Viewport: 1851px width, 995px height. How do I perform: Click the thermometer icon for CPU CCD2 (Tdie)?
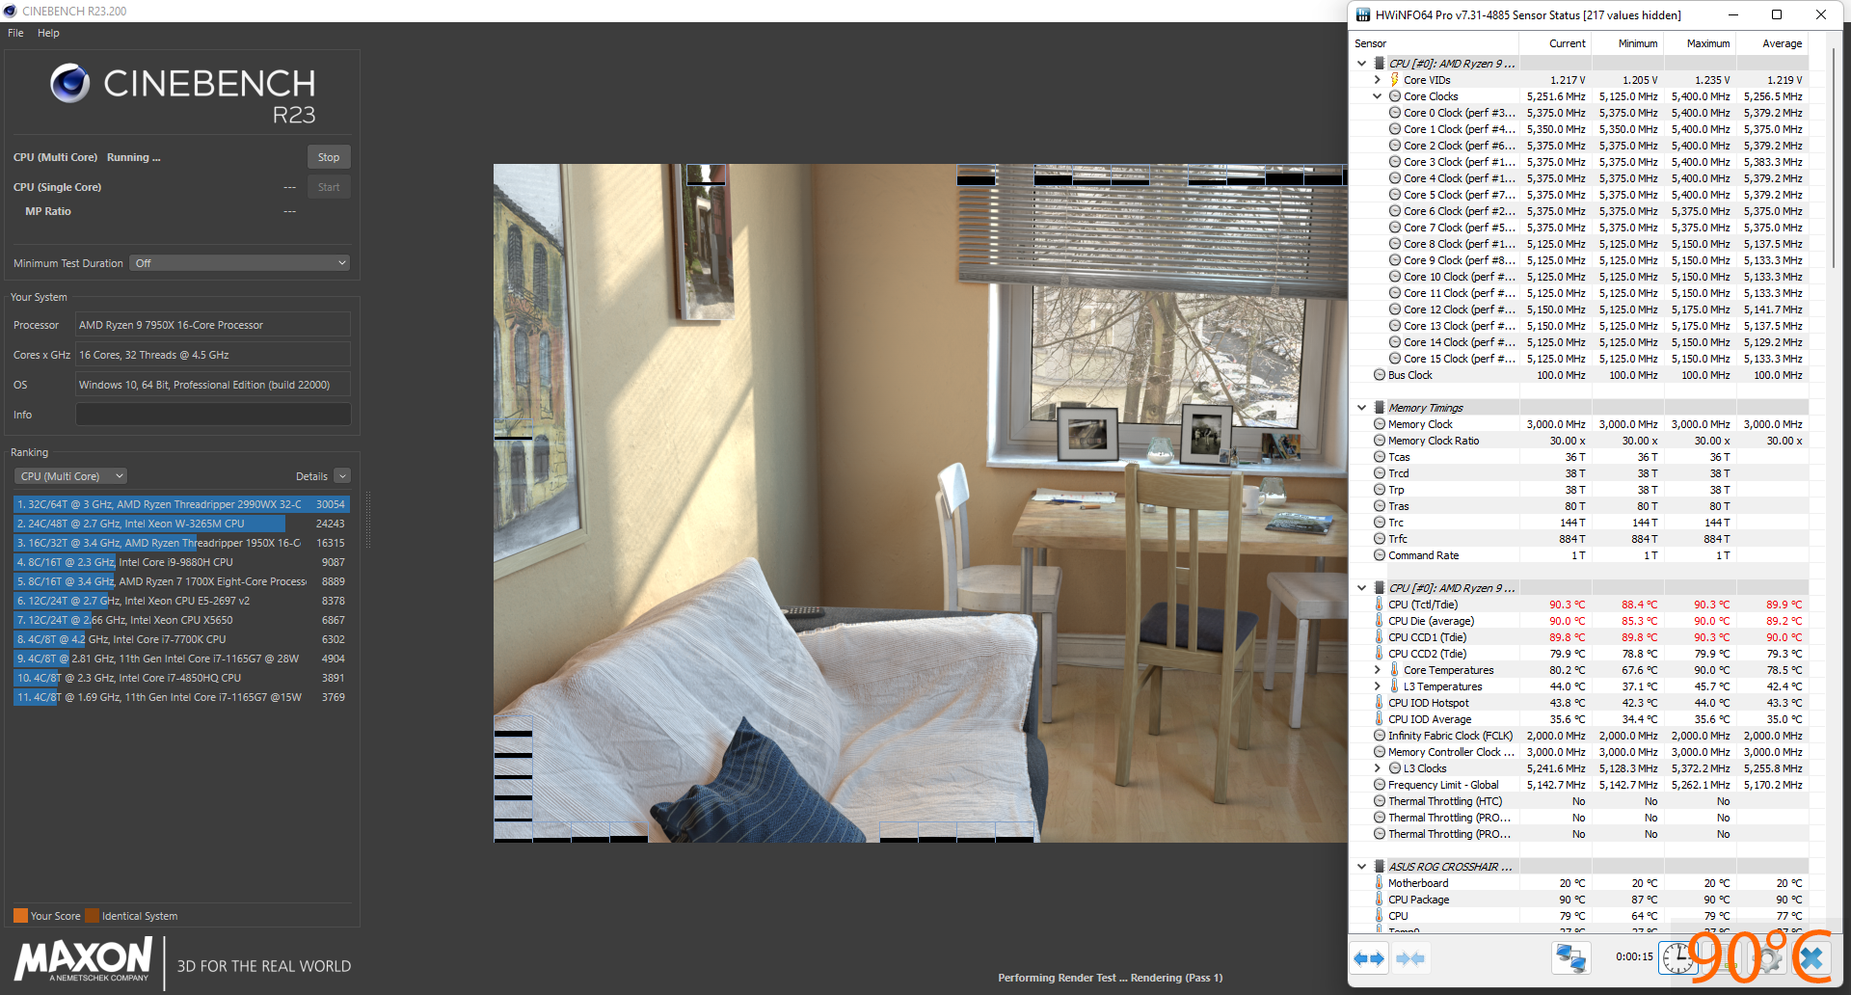click(1380, 654)
